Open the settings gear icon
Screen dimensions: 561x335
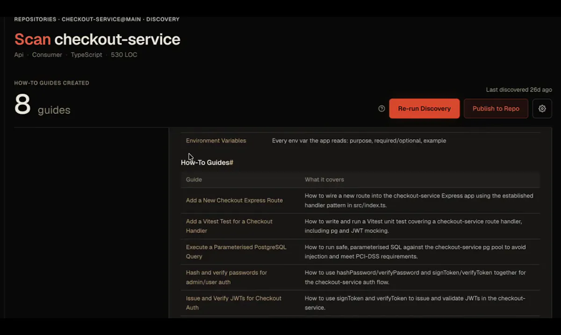click(542, 109)
